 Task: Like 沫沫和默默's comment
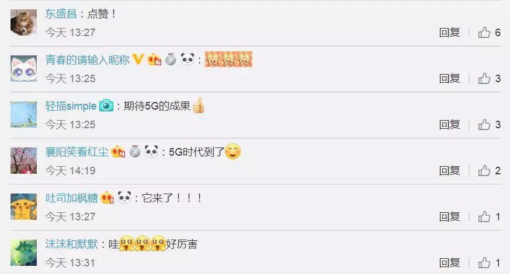[484, 263]
